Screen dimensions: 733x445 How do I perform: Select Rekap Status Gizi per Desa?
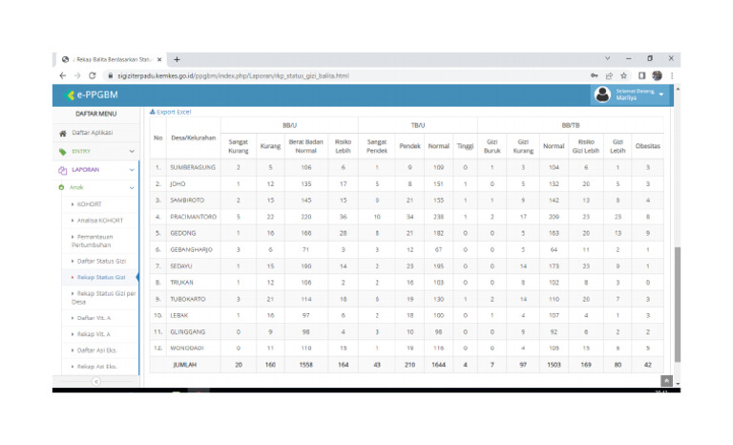pyautogui.click(x=105, y=296)
